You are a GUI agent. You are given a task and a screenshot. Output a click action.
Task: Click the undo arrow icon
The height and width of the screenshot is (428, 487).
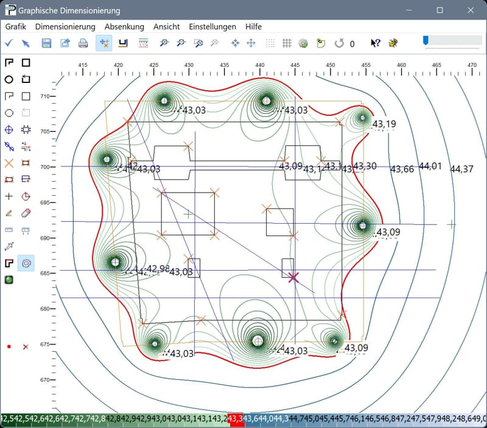point(339,43)
